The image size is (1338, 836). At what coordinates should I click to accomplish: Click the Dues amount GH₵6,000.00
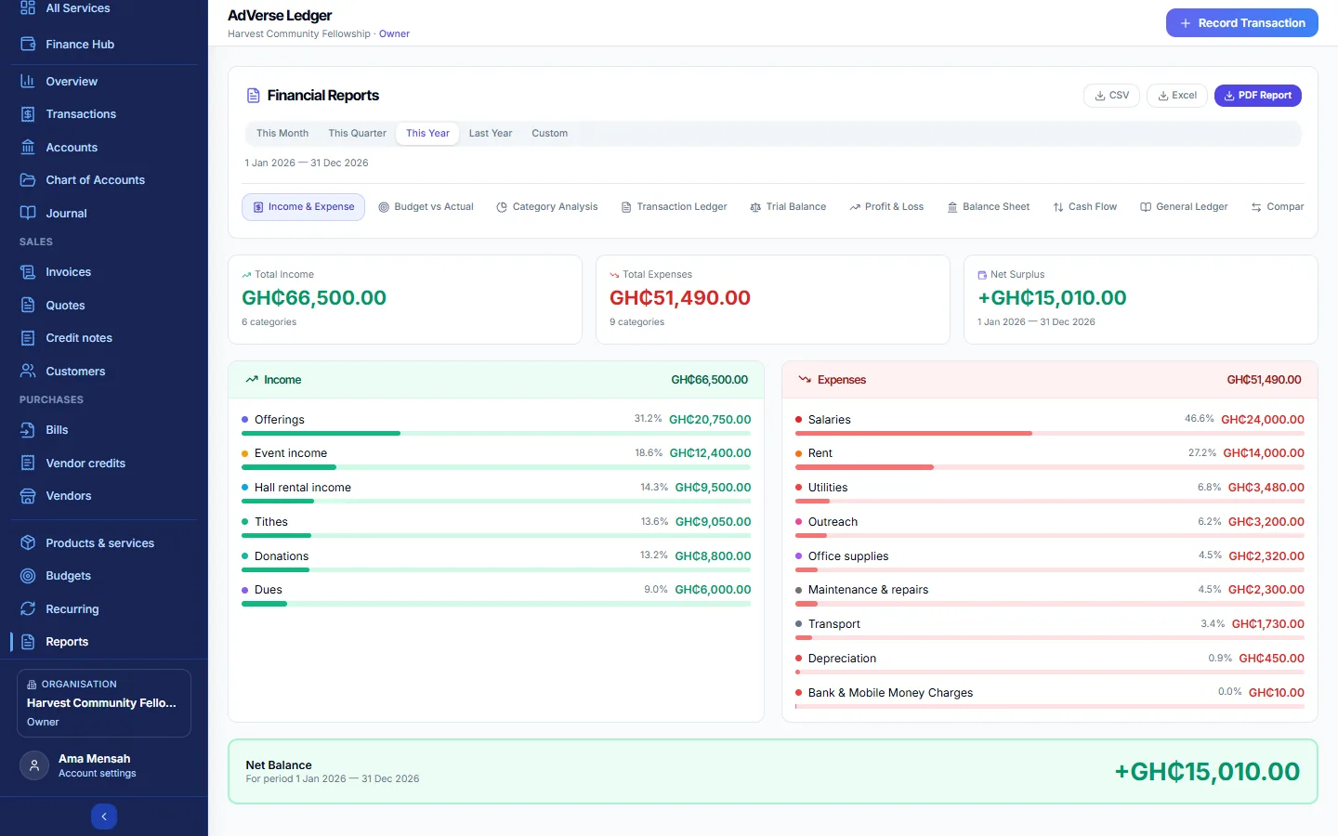[x=713, y=590]
